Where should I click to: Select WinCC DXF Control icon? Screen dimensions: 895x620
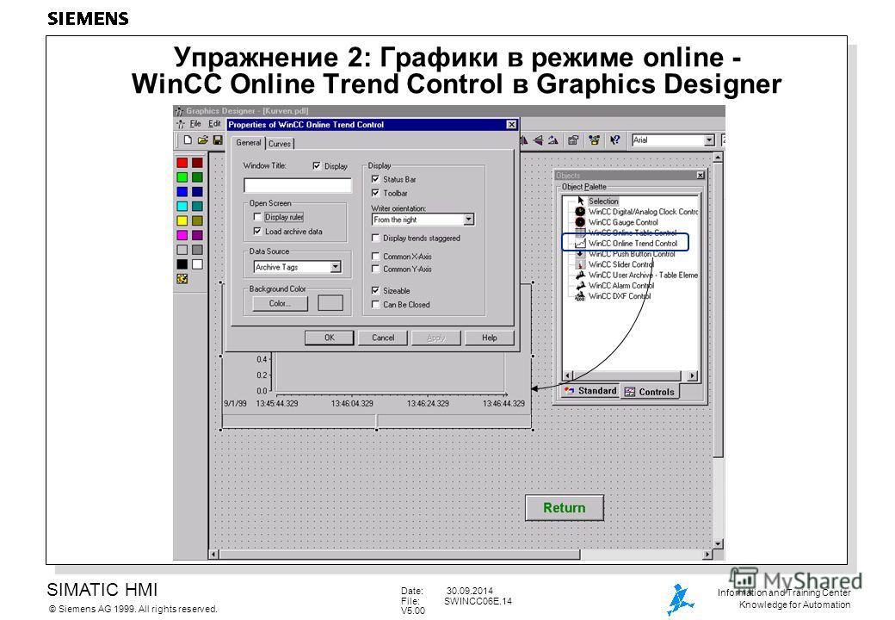click(580, 295)
